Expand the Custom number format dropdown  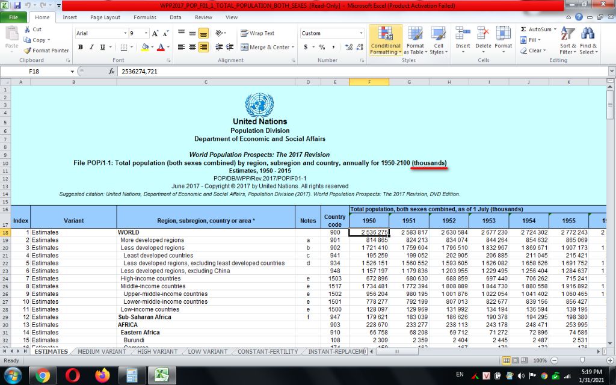[361, 34]
